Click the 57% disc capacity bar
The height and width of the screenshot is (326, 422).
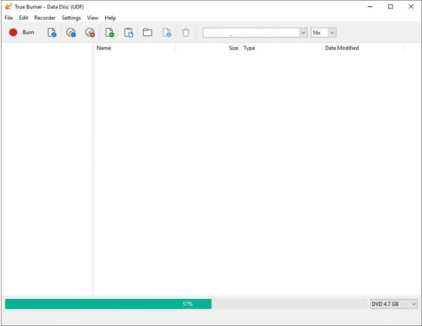tap(186, 303)
